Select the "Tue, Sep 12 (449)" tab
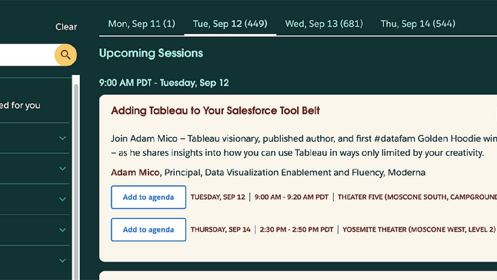Screen dimensions: 497x280 (x=229, y=23)
